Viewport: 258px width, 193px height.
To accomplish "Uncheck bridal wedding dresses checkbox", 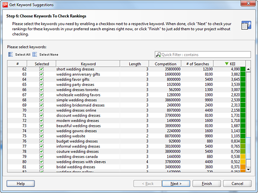I will pos(41,166).
